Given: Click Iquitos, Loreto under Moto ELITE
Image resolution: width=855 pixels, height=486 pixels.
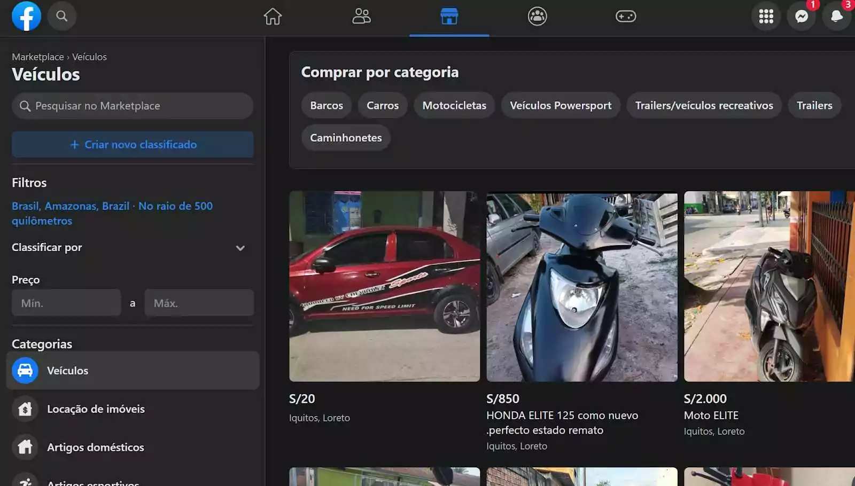Looking at the screenshot, I should (714, 431).
